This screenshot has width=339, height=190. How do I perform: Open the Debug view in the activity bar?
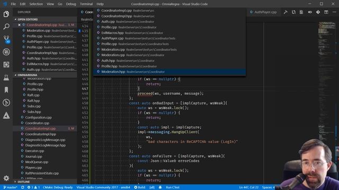[x=6, y=52]
